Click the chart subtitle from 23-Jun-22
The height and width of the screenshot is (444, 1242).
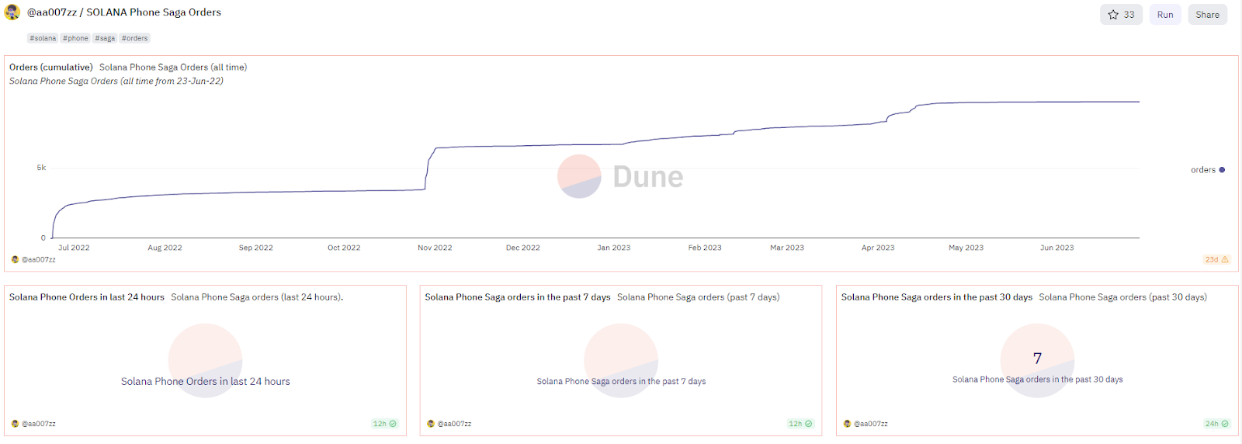(116, 81)
